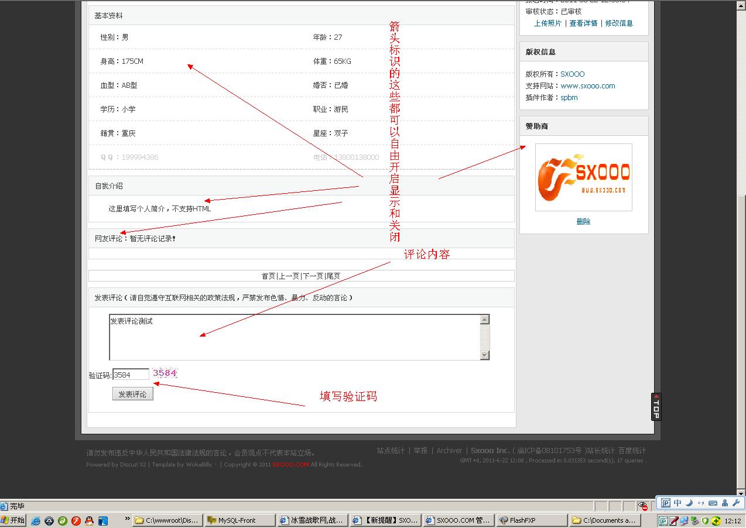Click the Sogou wrench settings icon
The height and width of the screenshot is (528, 746).
coord(737,503)
